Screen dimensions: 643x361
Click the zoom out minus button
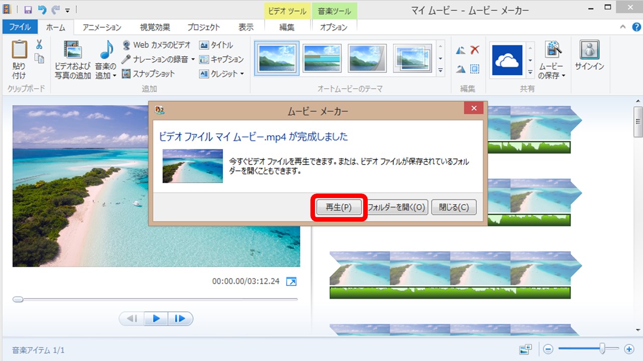click(x=548, y=349)
